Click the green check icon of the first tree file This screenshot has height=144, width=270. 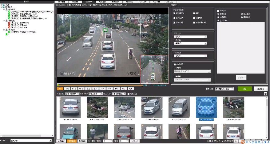[9, 12]
